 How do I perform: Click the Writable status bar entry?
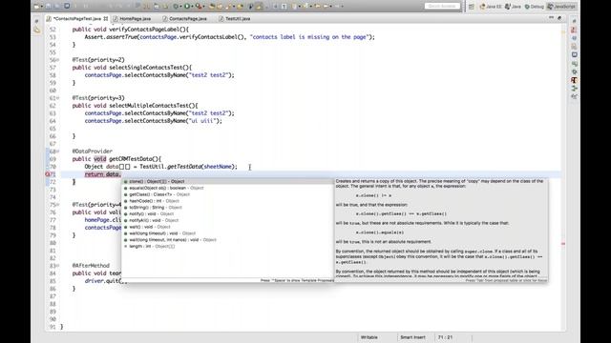click(369, 337)
